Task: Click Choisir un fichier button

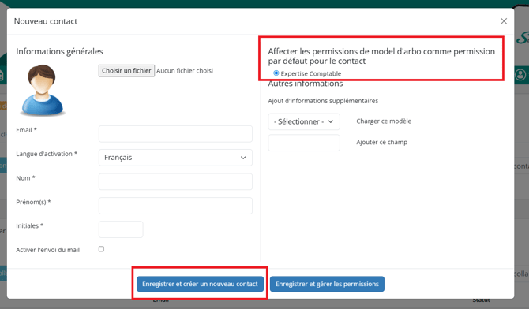Action: point(126,71)
